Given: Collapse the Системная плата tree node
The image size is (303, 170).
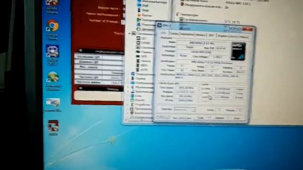Looking at the screenshot, I should [x=129, y=34].
